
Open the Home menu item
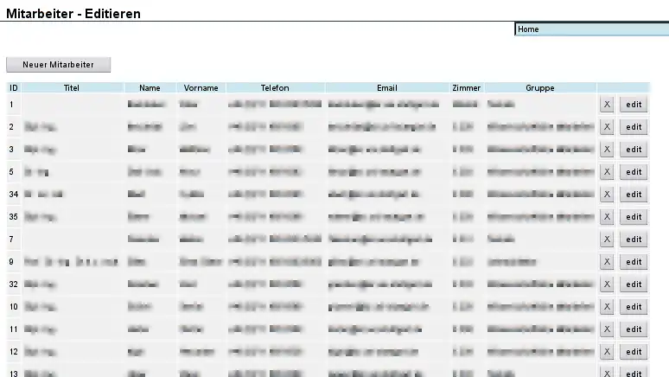pos(592,29)
